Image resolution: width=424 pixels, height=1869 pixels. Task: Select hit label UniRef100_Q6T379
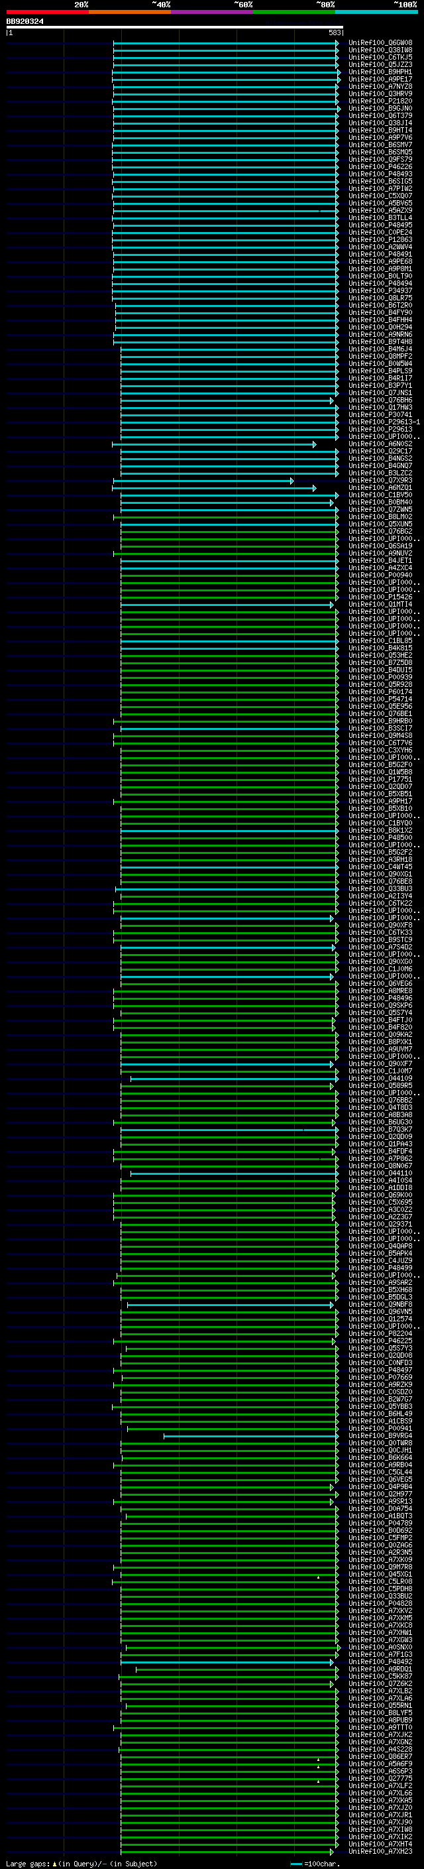(x=380, y=115)
